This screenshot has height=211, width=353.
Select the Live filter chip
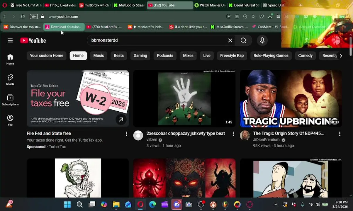pyautogui.click(x=207, y=55)
